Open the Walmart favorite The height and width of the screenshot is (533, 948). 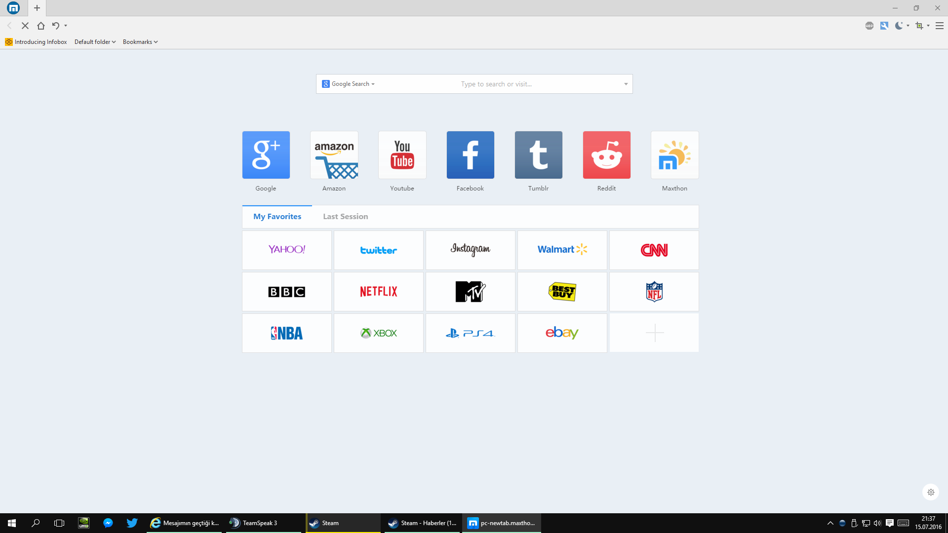pos(562,250)
